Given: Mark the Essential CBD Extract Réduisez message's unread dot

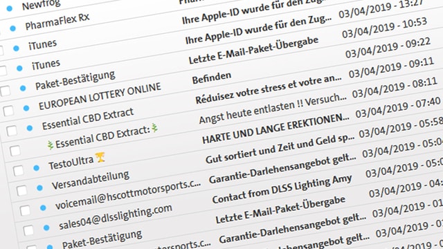Looking at the screenshot, I should coord(30,128).
